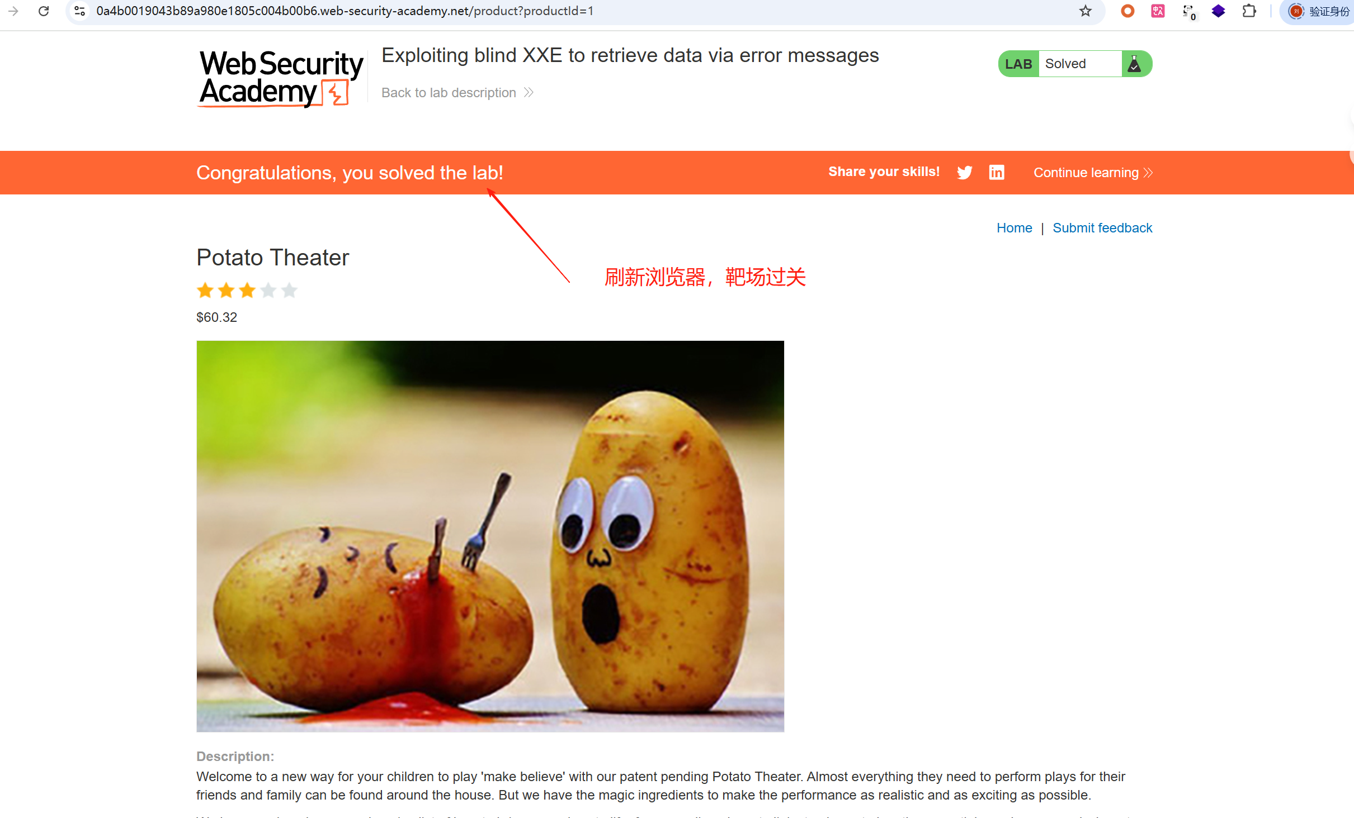This screenshot has height=818, width=1354.
Task: Open the translate extension icon
Action: click(x=1158, y=11)
